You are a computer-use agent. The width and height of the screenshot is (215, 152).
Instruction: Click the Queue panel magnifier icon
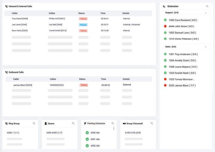(73, 123)
